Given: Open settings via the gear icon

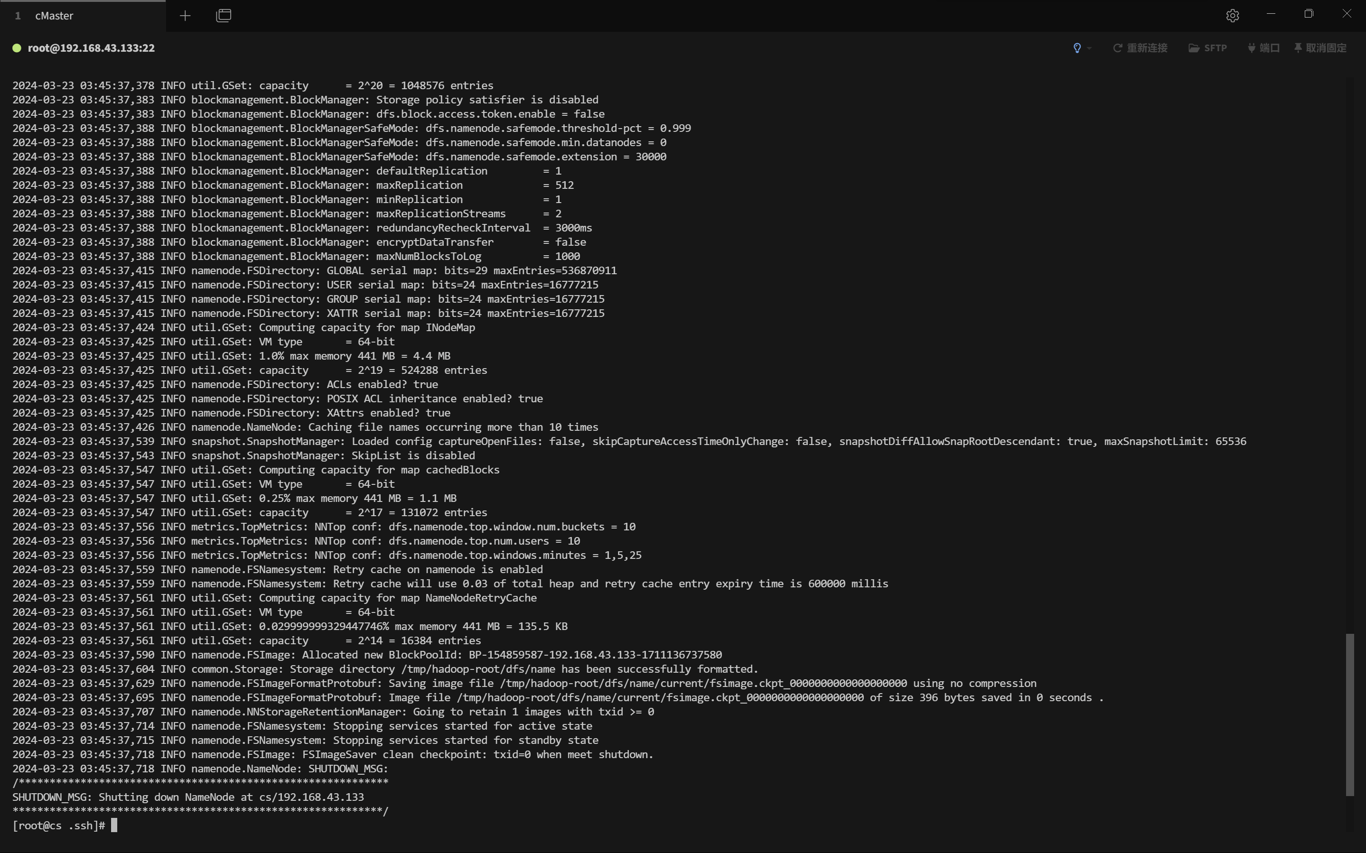Looking at the screenshot, I should click(1232, 16).
